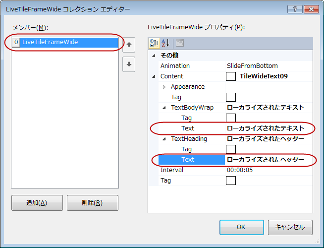Select Text property under TextBodyWrap
Image resolution: width=324 pixels, height=248 pixels.
[188, 128]
